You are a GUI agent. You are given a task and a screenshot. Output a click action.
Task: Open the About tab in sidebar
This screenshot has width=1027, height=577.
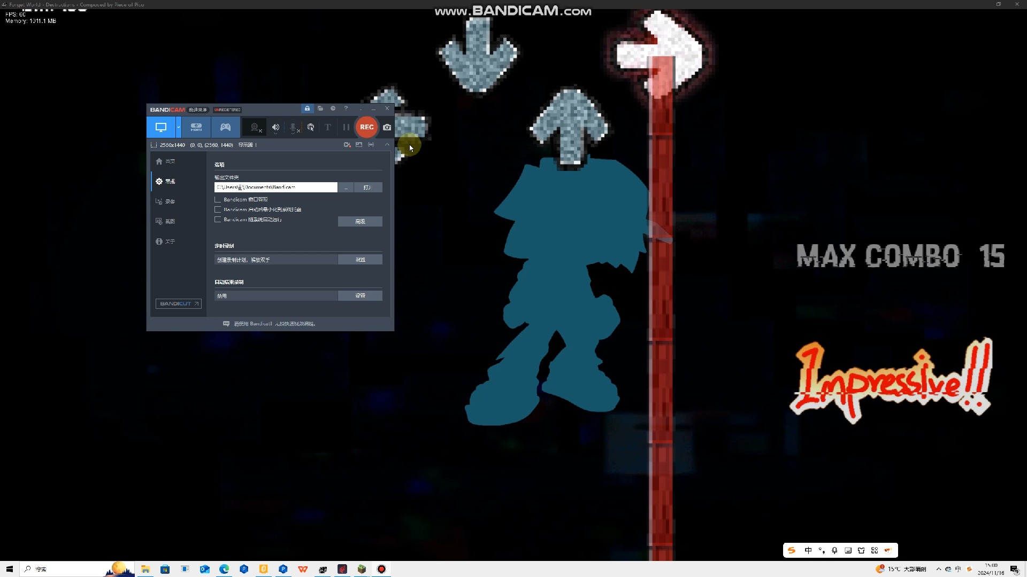tap(166, 241)
